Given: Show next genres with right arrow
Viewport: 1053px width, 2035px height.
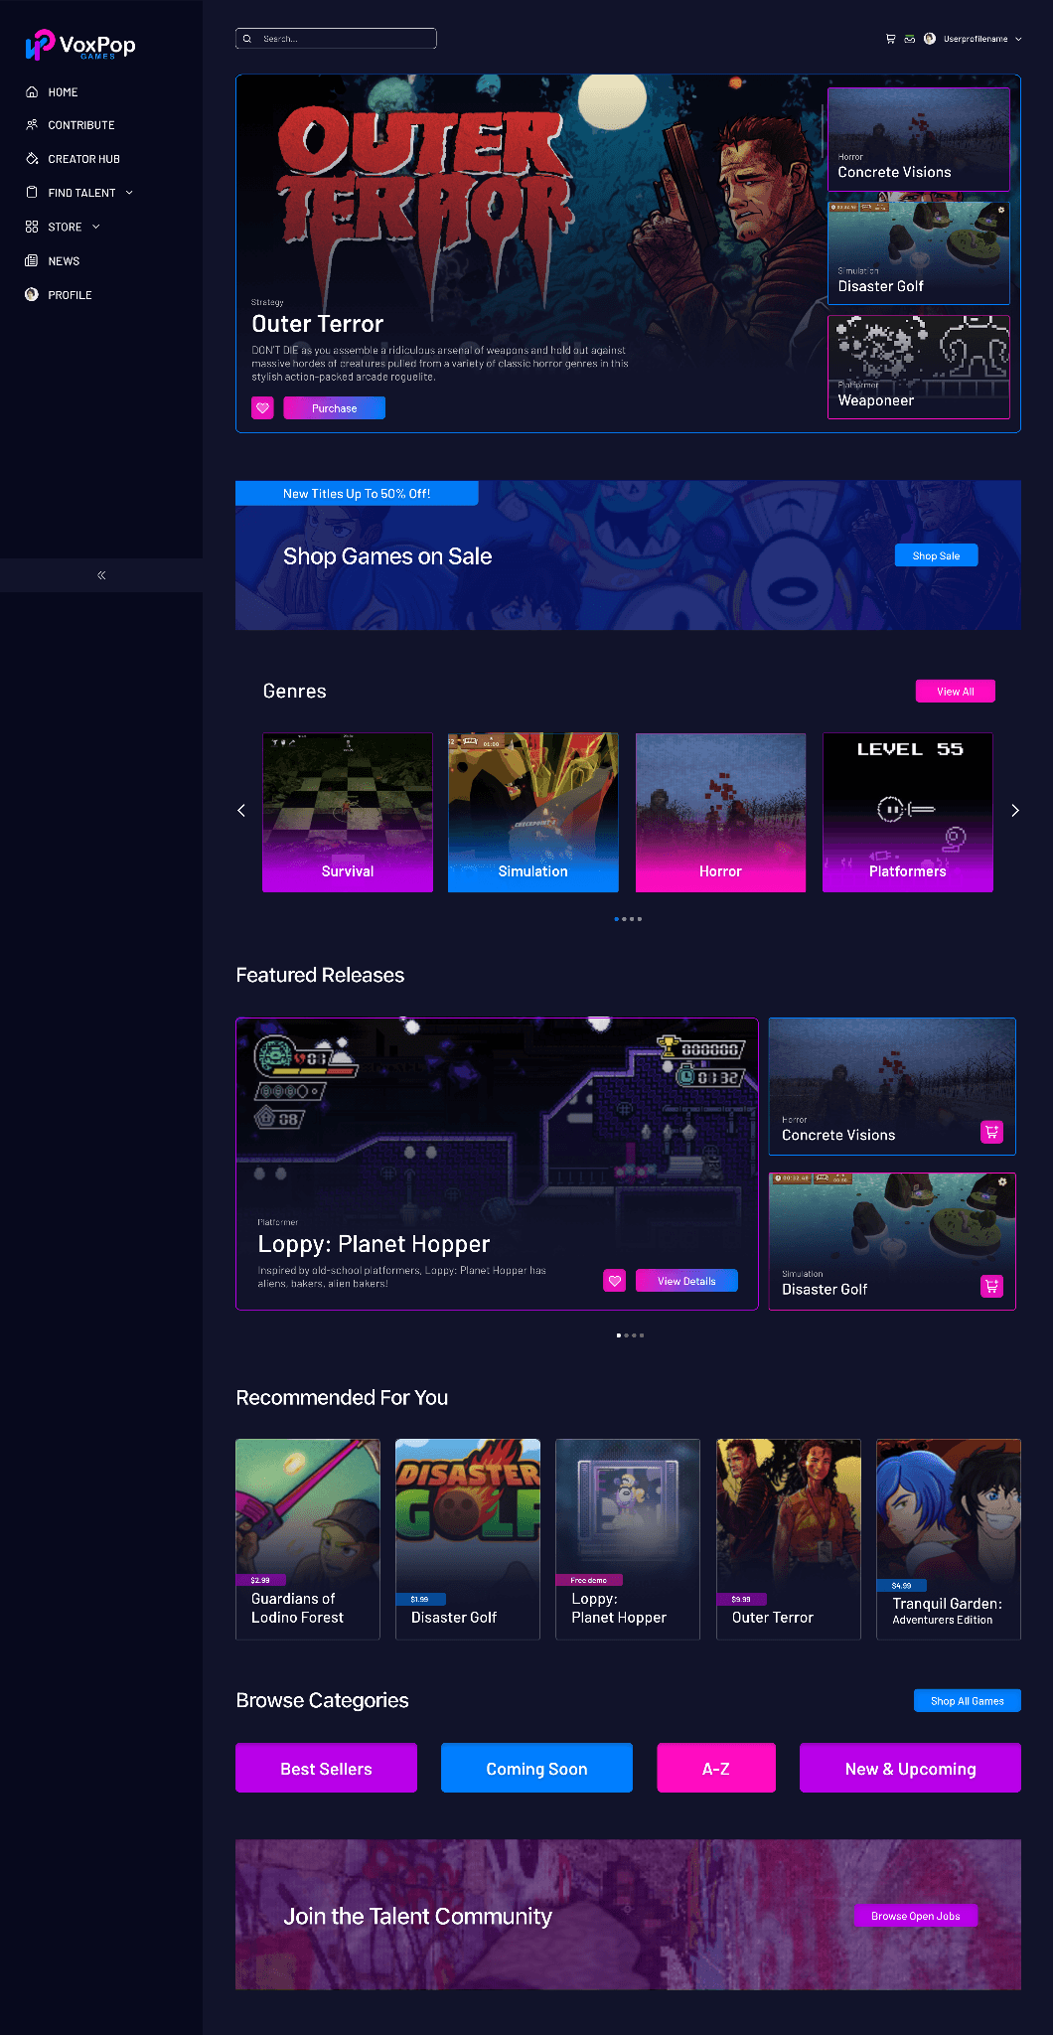Looking at the screenshot, I should click(x=1015, y=811).
